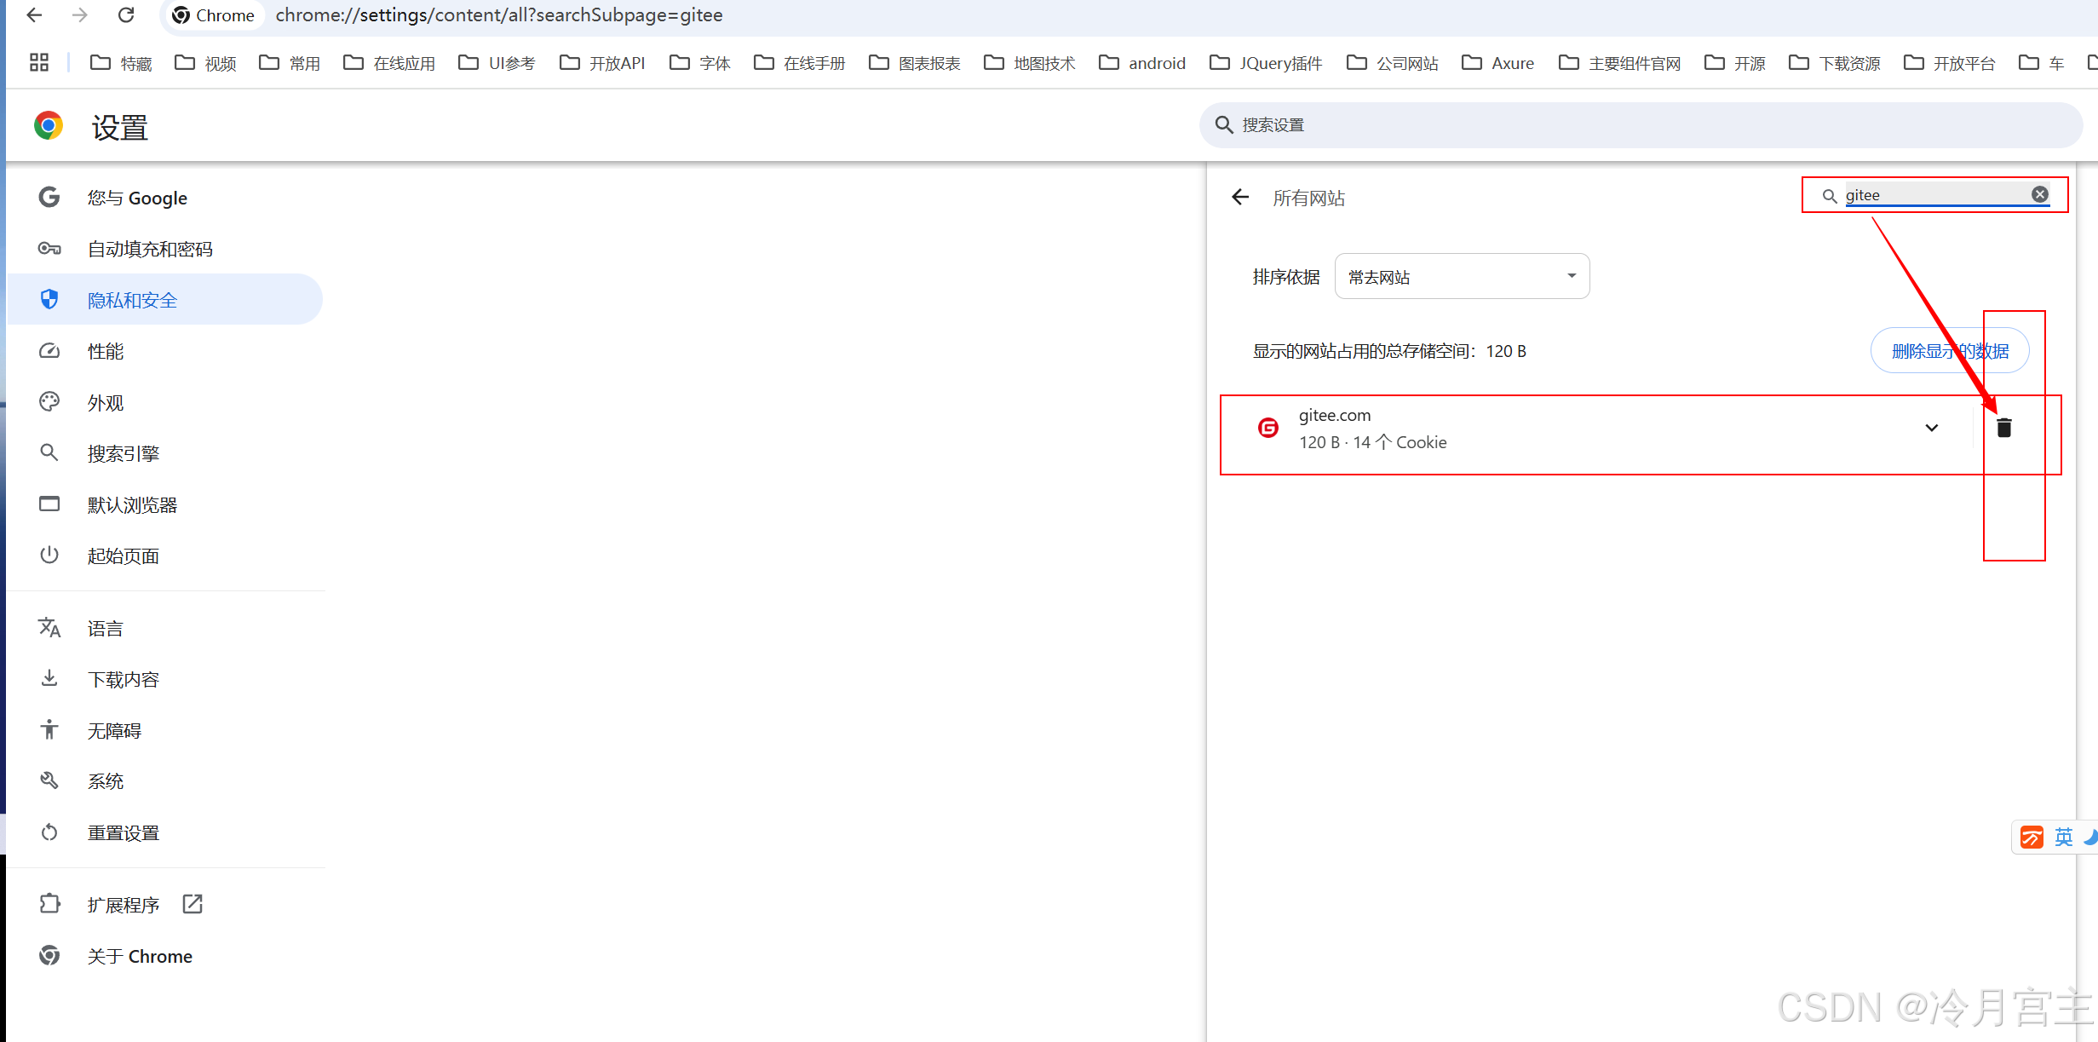Go to About Chrome page
This screenshot has height=1042, width=2098.
click(140, 956)
